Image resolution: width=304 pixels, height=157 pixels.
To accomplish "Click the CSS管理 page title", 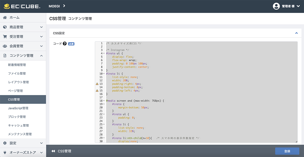I will click(x=58, y=18).
